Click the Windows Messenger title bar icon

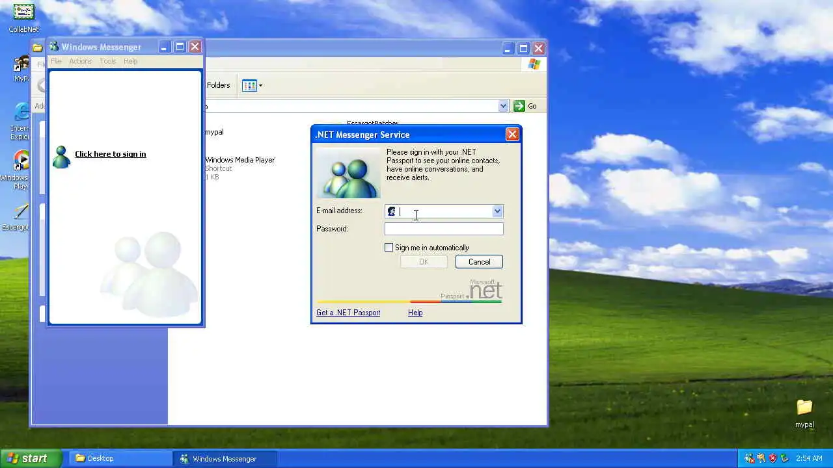point(55,47)
